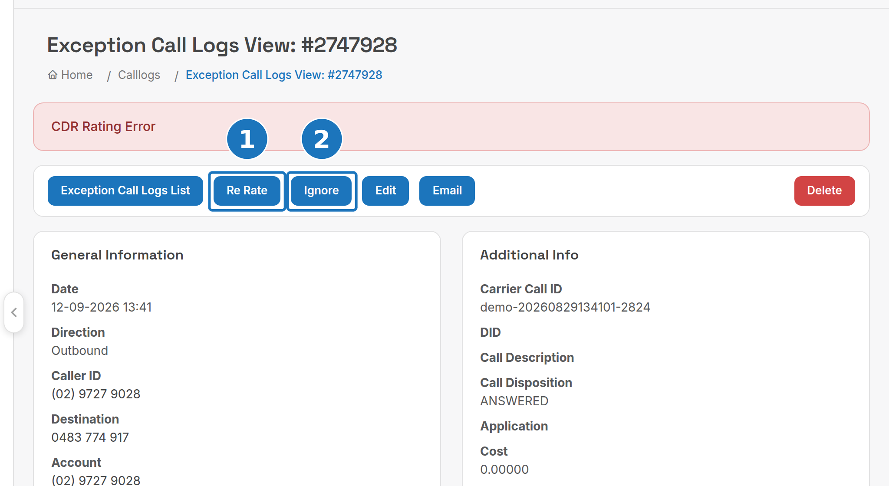Click the Ignore button
The image size is (889, 486).
pyautogui.click(x=321, y=191)
